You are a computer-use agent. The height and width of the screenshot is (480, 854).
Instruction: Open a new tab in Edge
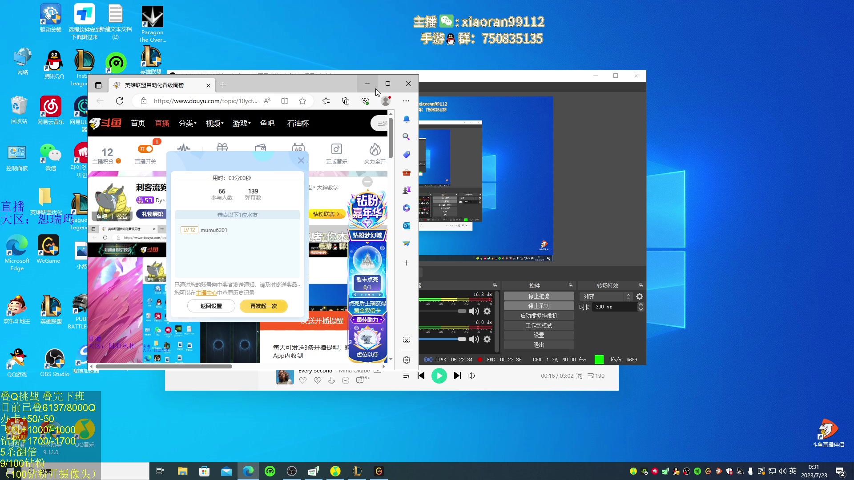[223, 85]
